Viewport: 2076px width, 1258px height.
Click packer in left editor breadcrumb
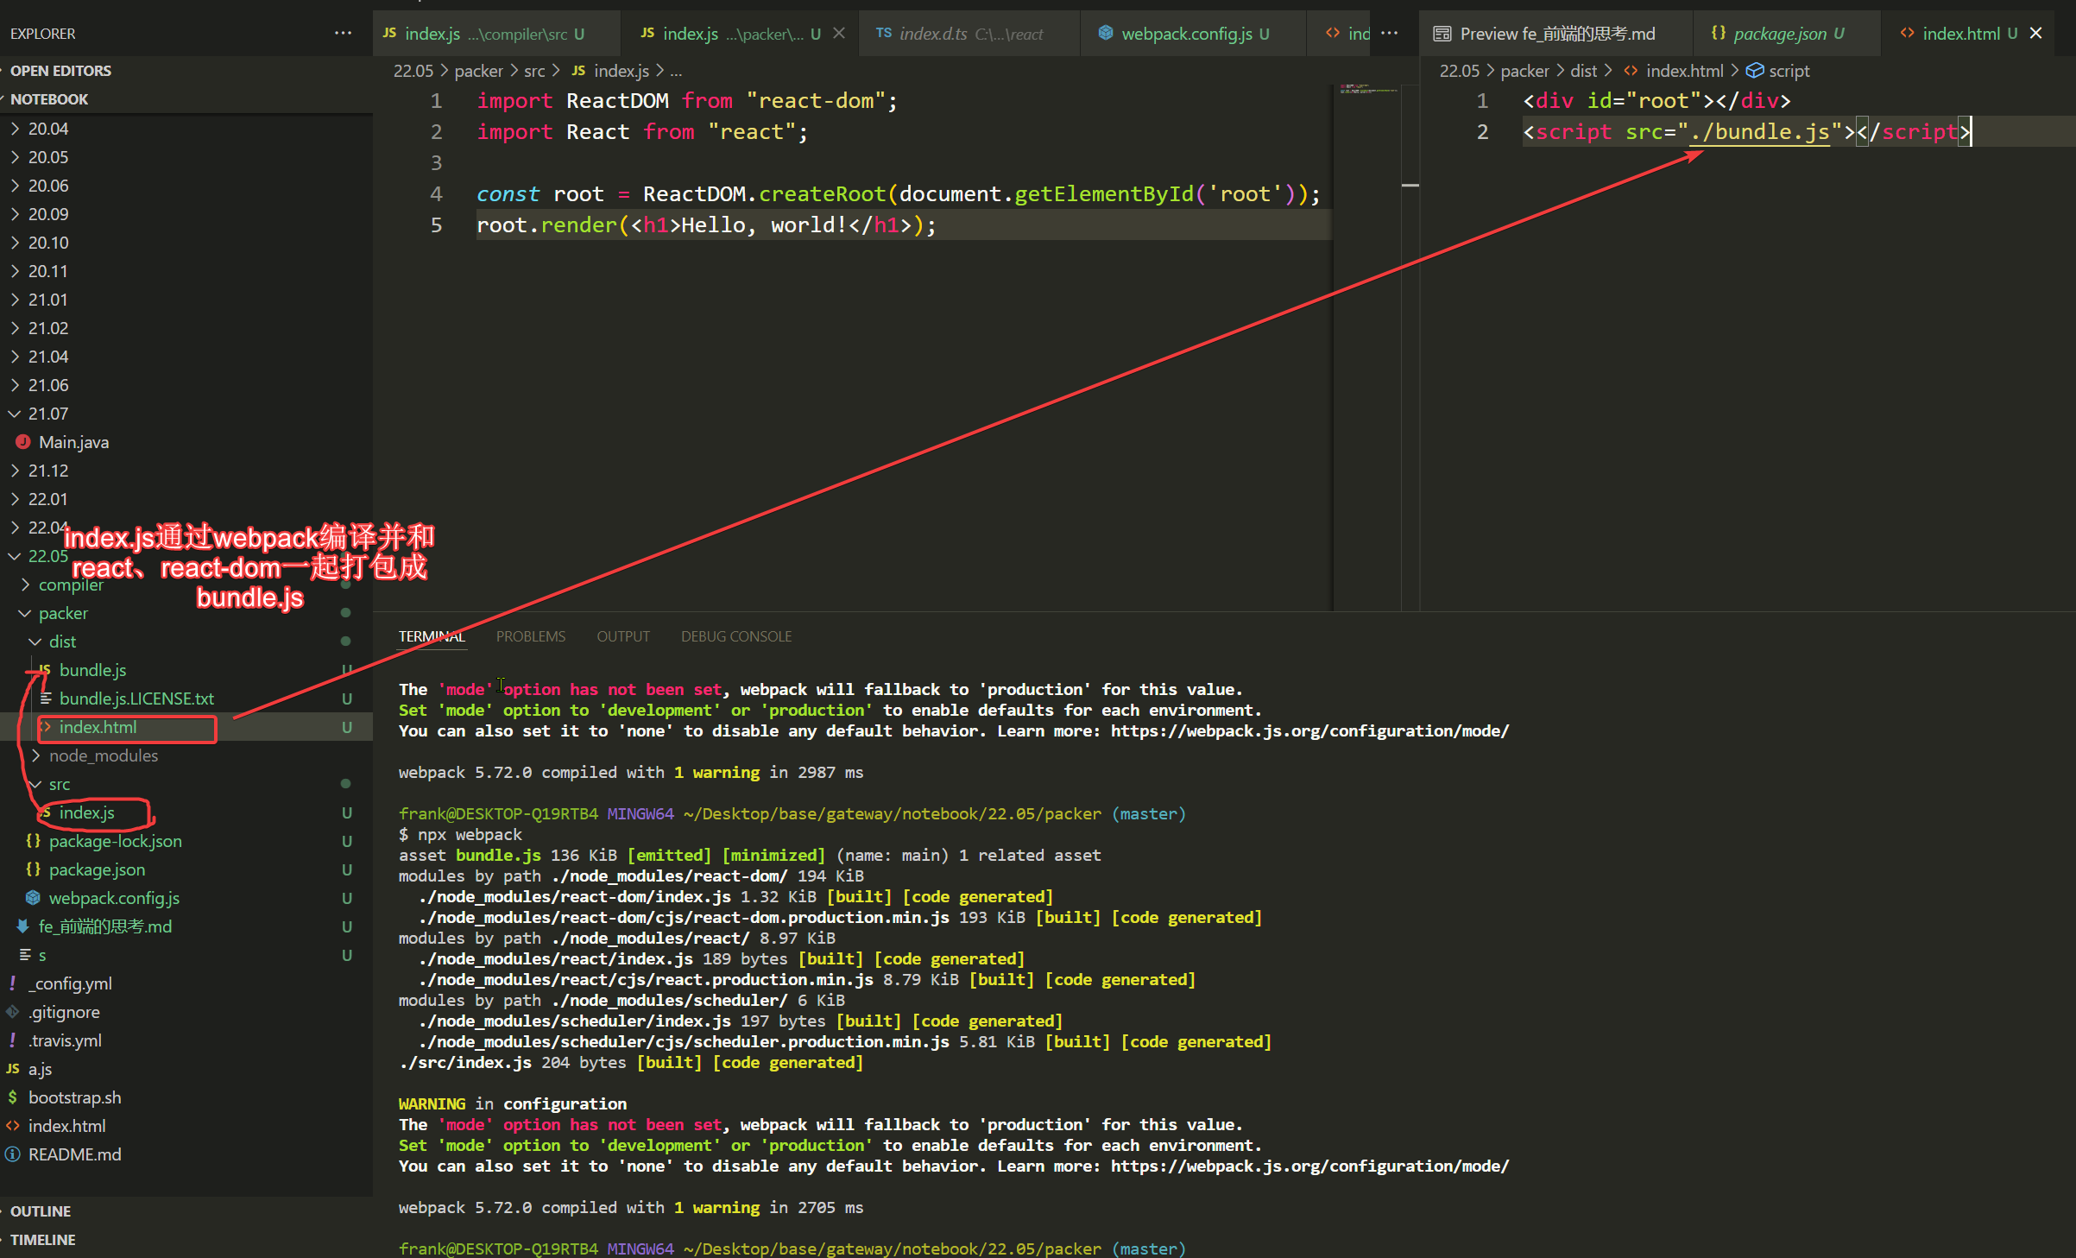pos(478,71)
